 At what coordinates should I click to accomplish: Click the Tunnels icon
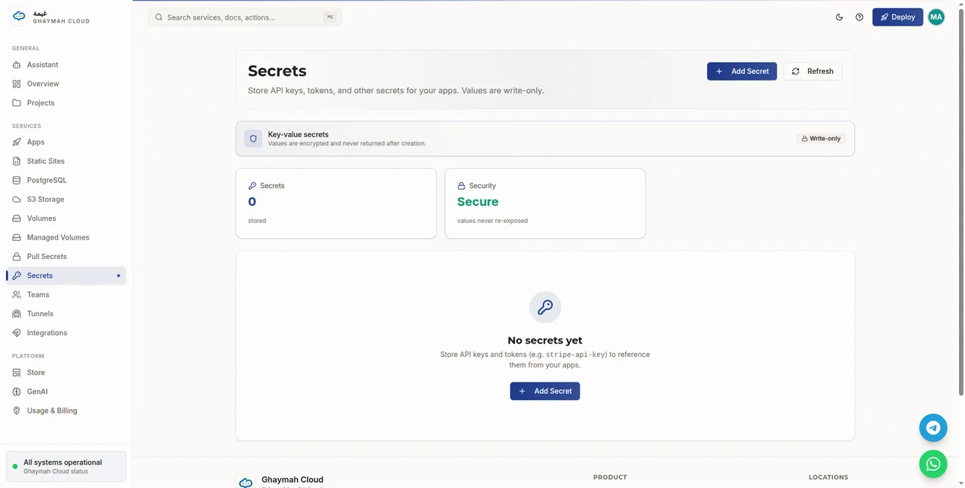(x=17, y=314)
